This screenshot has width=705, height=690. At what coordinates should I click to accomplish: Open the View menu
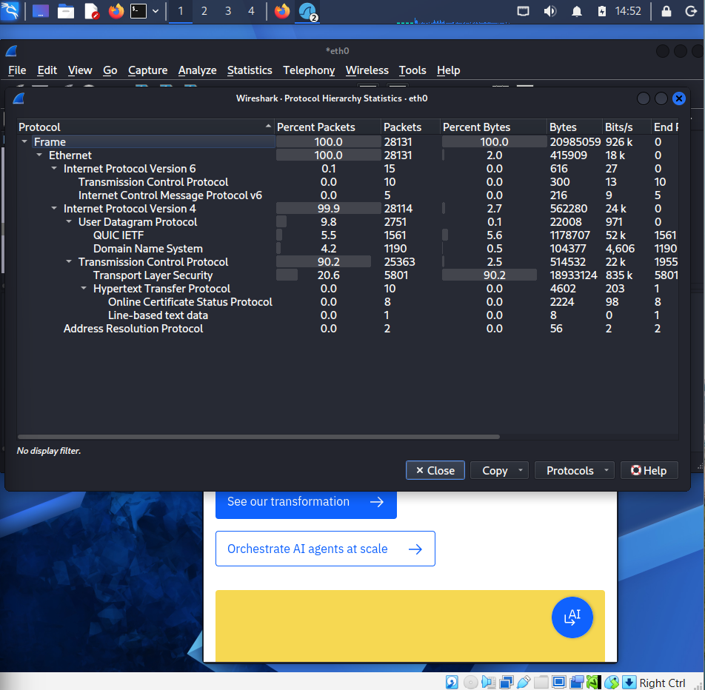(80, 70)
